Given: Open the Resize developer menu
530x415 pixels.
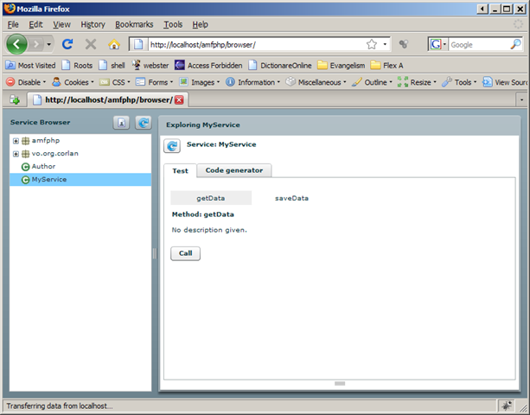Looking at the screenshot, I should 417,82.
